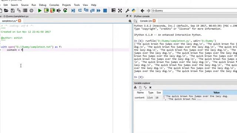The image size is (237, 133).
Task: Open Preferences via the wrench icon
Action: pyautogui.click(x=127, y=11)
